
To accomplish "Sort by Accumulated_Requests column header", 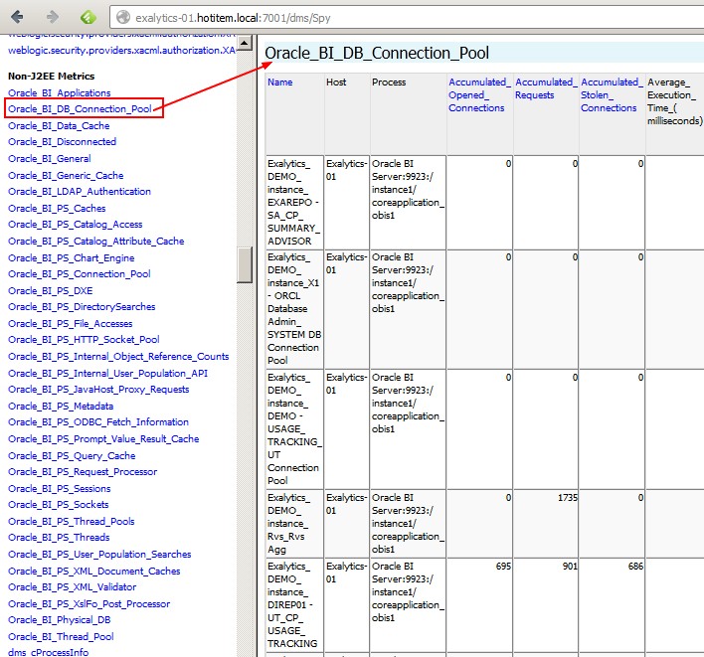I will click(545, 88).
